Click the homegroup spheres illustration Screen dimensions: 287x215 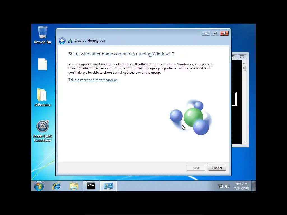click(191, 118)
